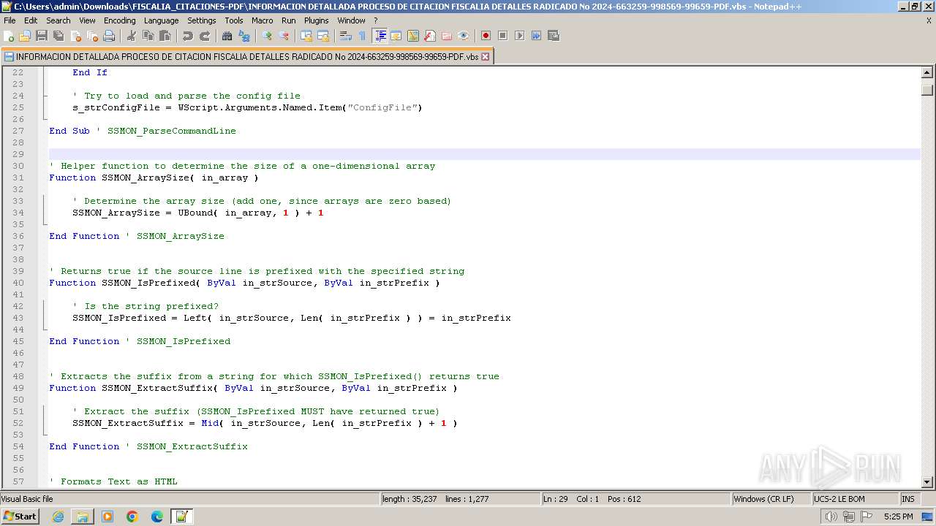Undo the last edit with the Undo arrow
The height and width of the screenshot is (526, 936).
tap(188, 36)
